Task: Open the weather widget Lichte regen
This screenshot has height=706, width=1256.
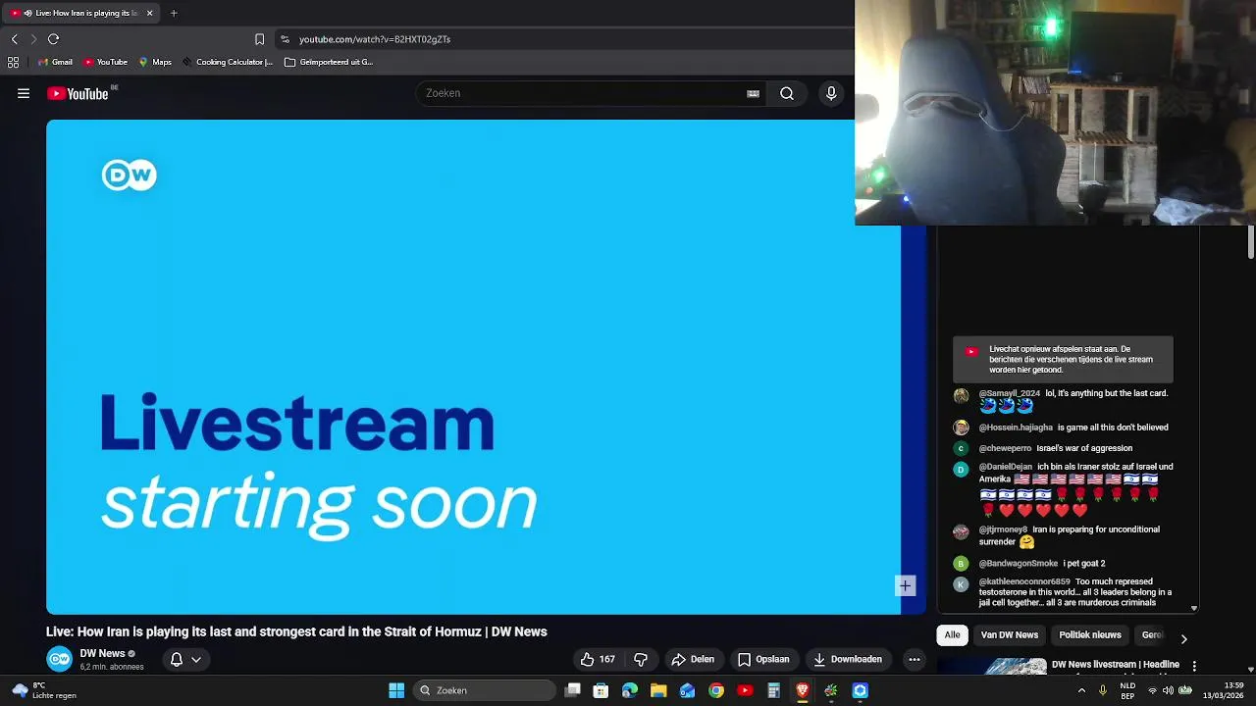Action: [x=43, y=690]
